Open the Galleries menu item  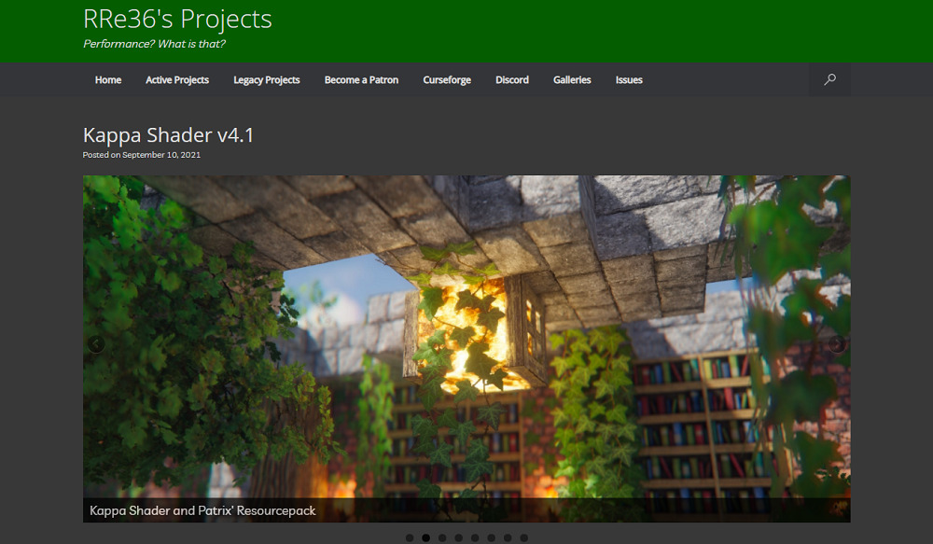(x=572, y=79)
